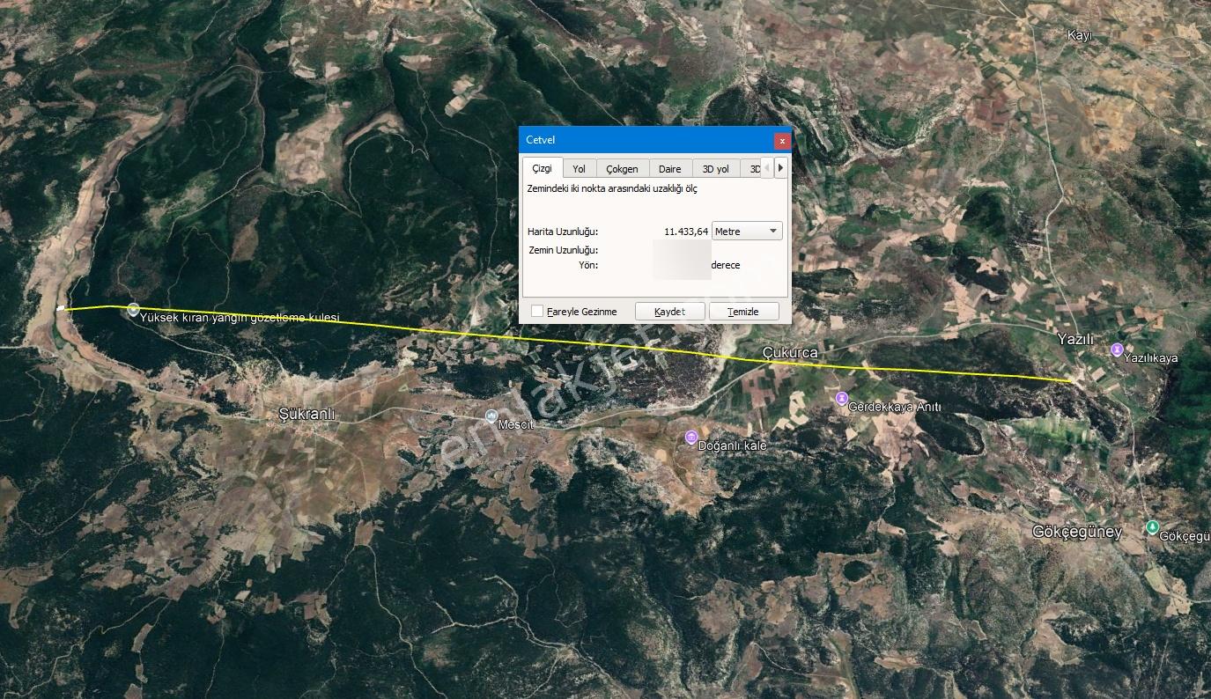Click the Gerdekkaya Anıtı landmark icon
1211x699 pixels.
842,398
